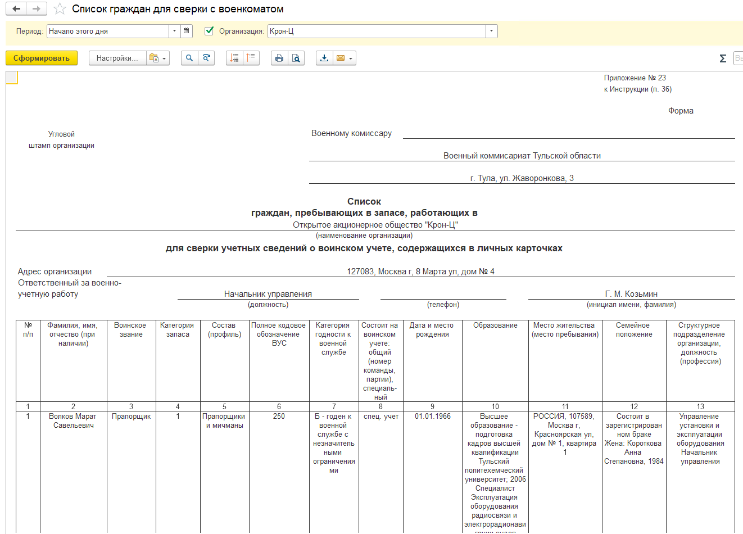Click 'Ответственный за военно-учетную работу' label
This screenshot has height=534, width=743.
[x=70, y=289]
